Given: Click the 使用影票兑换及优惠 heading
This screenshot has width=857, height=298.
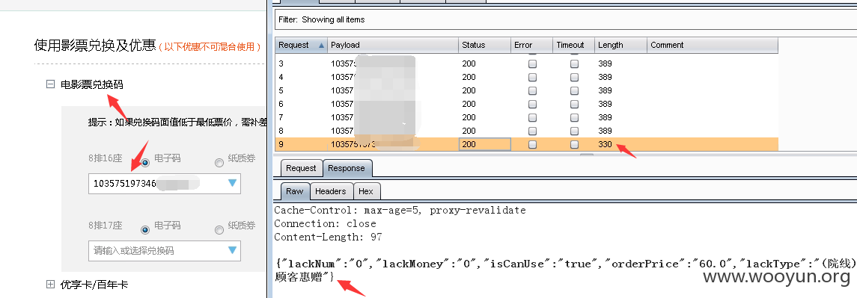Looking at the screenshot, I should (x=94, y=46).
